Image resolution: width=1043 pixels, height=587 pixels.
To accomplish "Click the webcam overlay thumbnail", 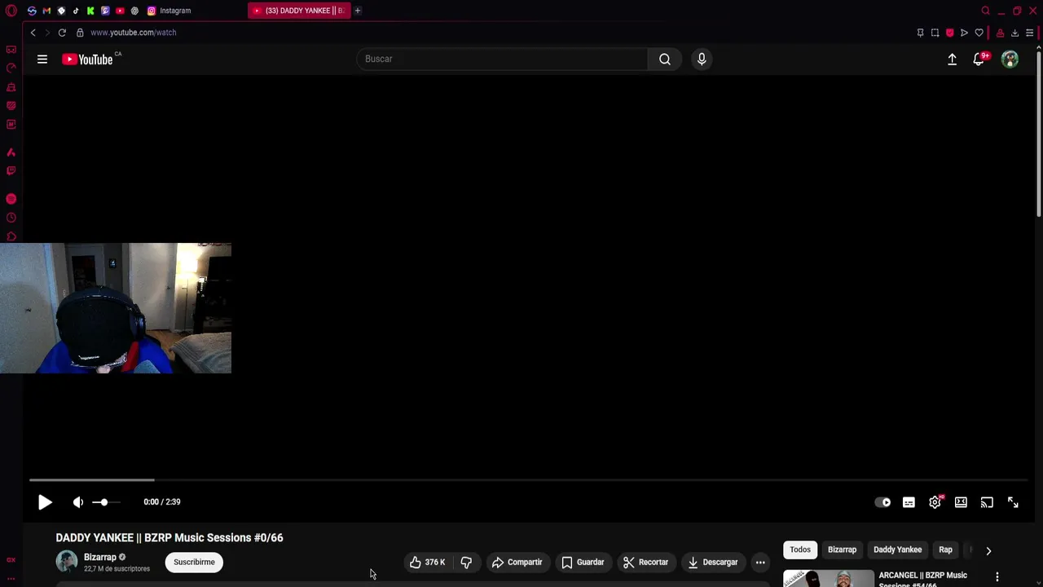I will point(116,308).
